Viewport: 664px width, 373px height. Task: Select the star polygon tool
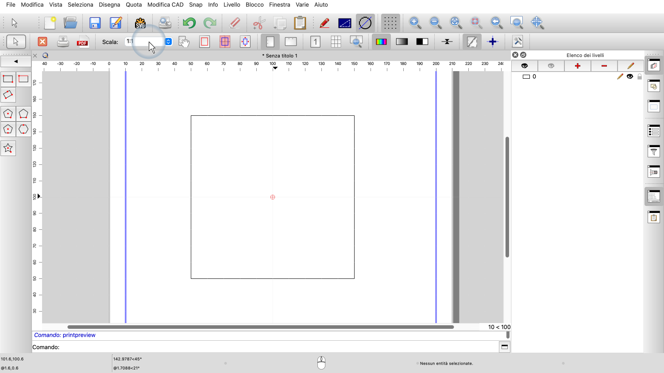(8, 148)
